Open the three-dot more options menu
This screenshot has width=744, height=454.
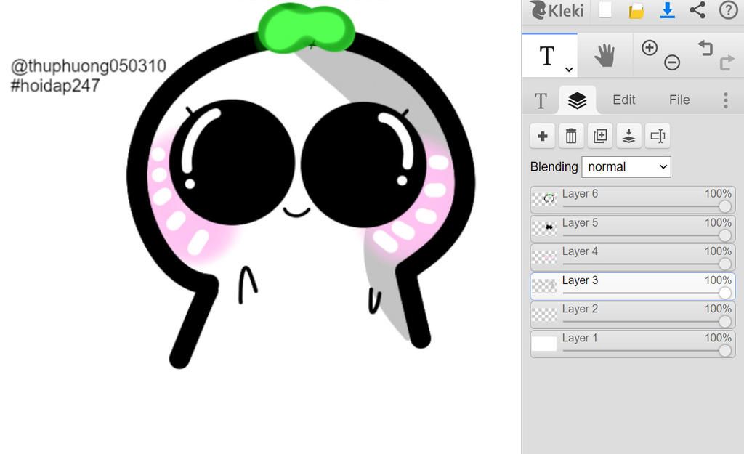726,100
